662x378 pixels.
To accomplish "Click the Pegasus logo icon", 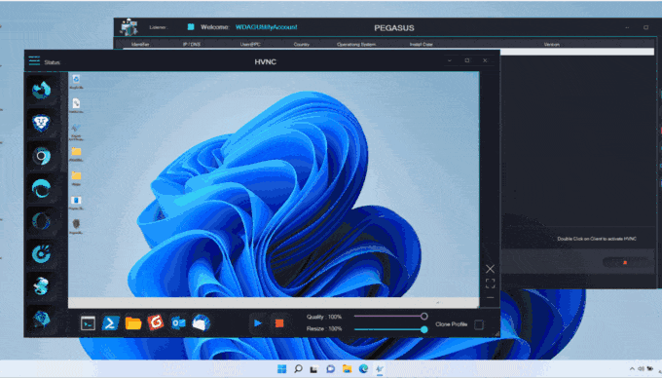I will click(x=129, y=27).
